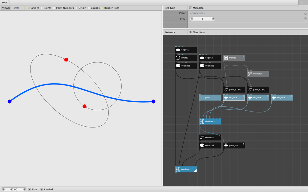308x192 pixels.
Task: Click the lower red point handle
Action: point(84,106)
